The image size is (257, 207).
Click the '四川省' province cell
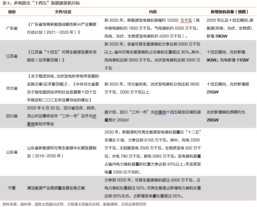12,116
